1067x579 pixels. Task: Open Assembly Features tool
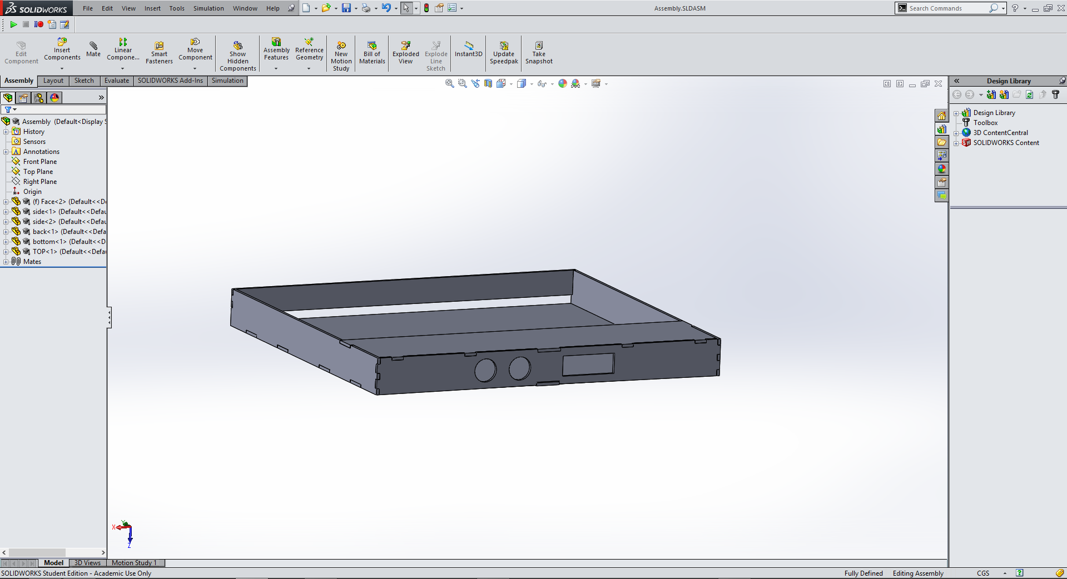(276, 50)
